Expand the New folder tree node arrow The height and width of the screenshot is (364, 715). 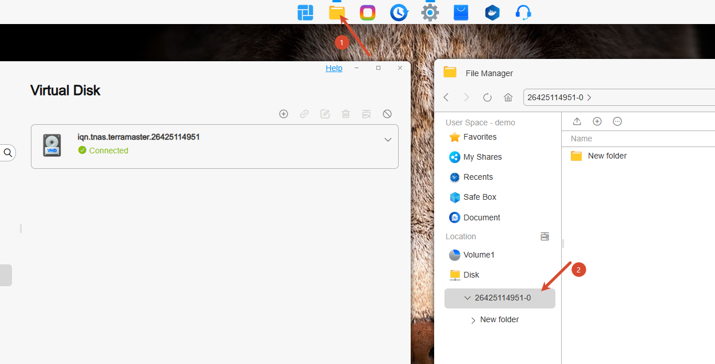[473, 321]
